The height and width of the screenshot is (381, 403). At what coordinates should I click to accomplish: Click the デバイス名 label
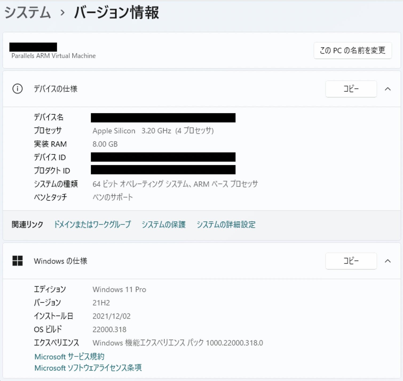tap(49, 117)
